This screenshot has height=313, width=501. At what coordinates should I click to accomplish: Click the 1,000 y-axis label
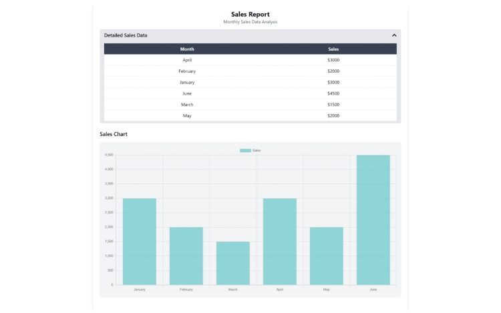pyautogui.click(x=109, y=256)
